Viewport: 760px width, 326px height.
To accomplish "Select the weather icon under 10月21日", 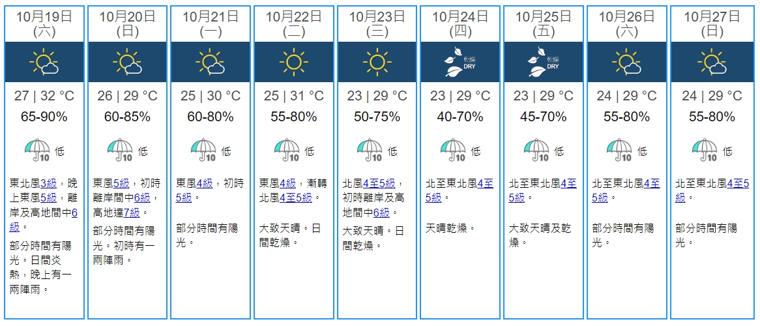I will coord(211,63).
